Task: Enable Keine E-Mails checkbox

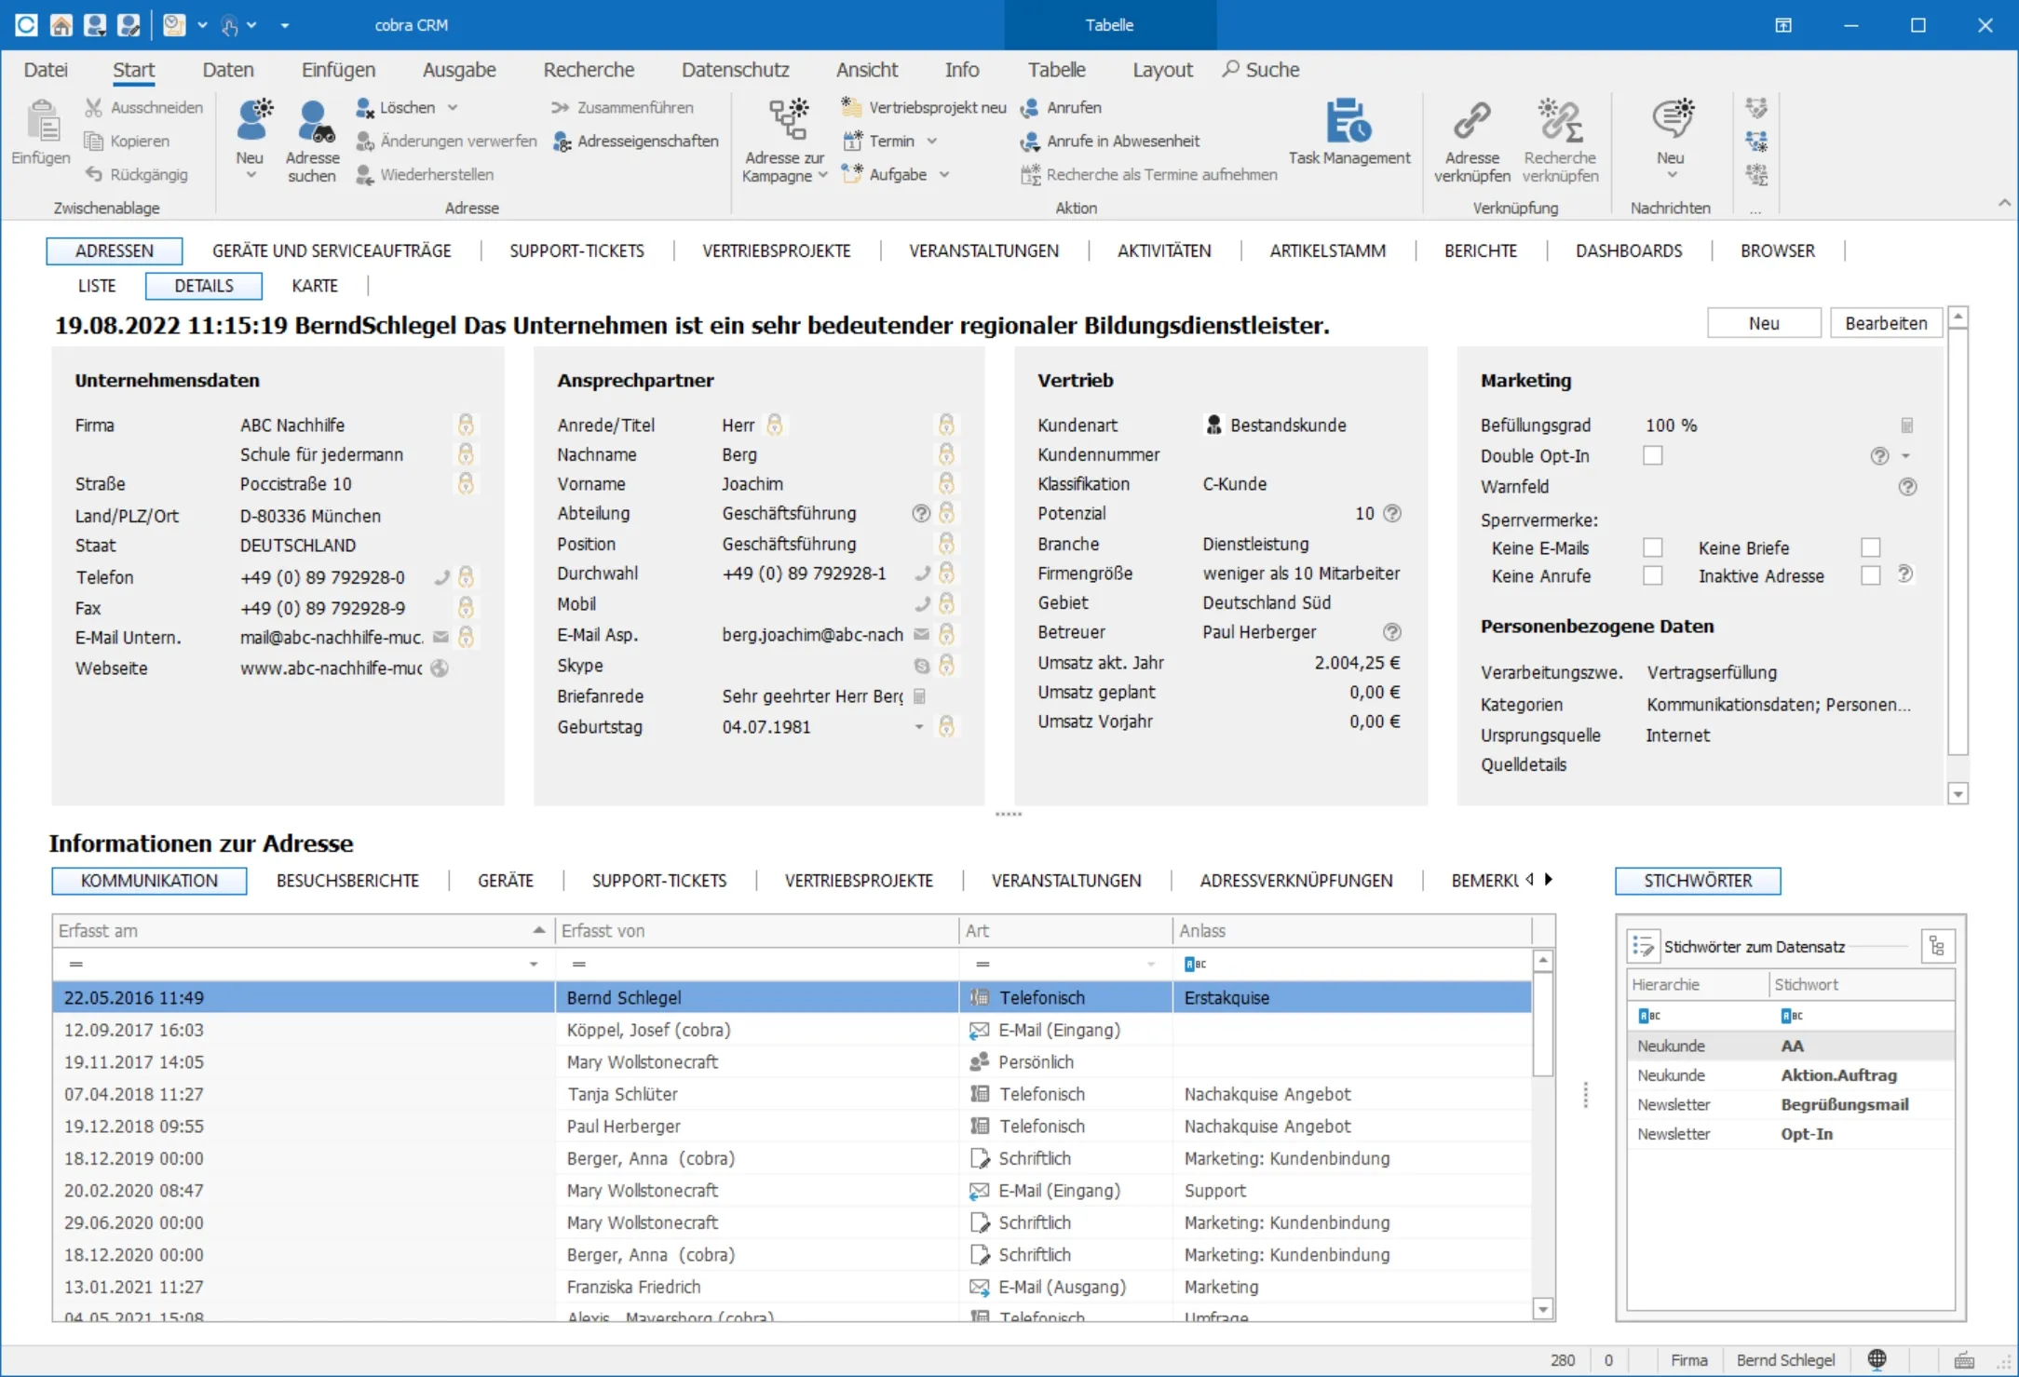Action: coord(1653,548)
